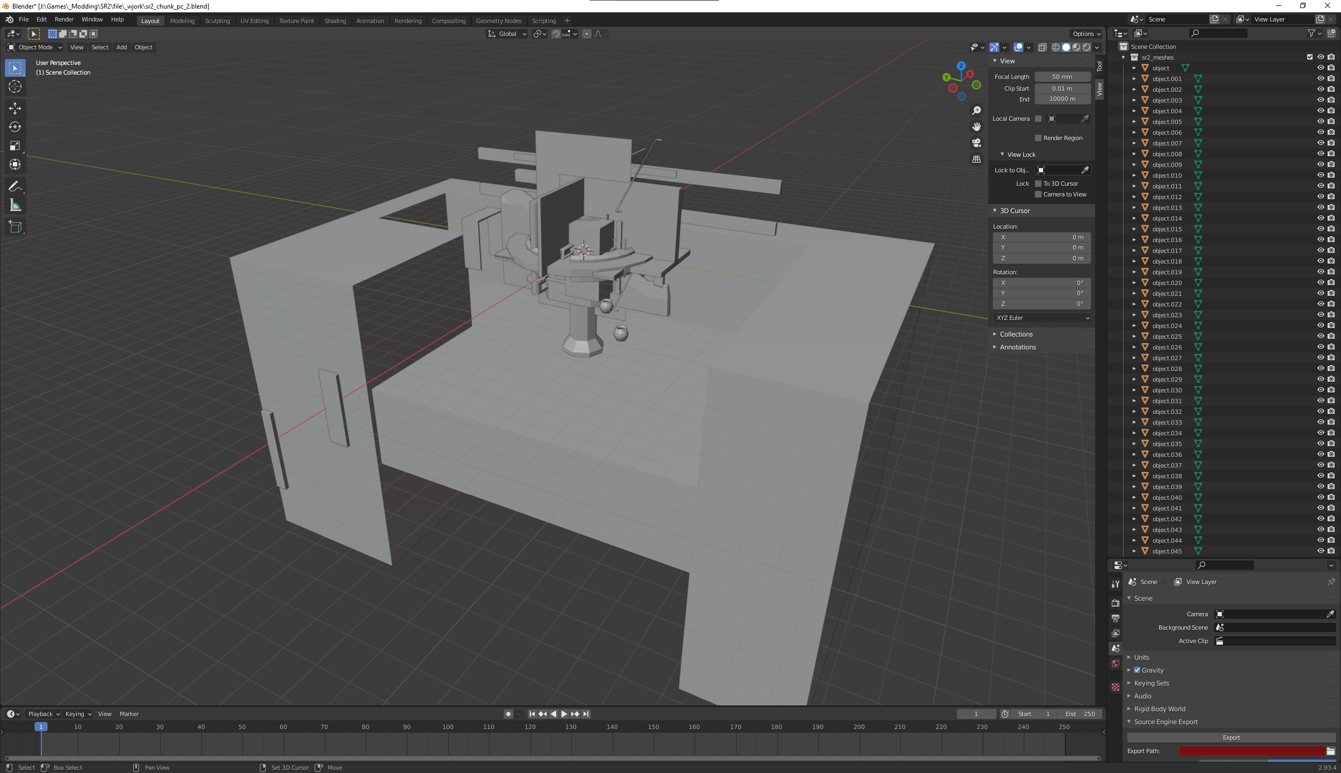
Task: Open the Texture properties tab icon
Action: (1116, 687)
